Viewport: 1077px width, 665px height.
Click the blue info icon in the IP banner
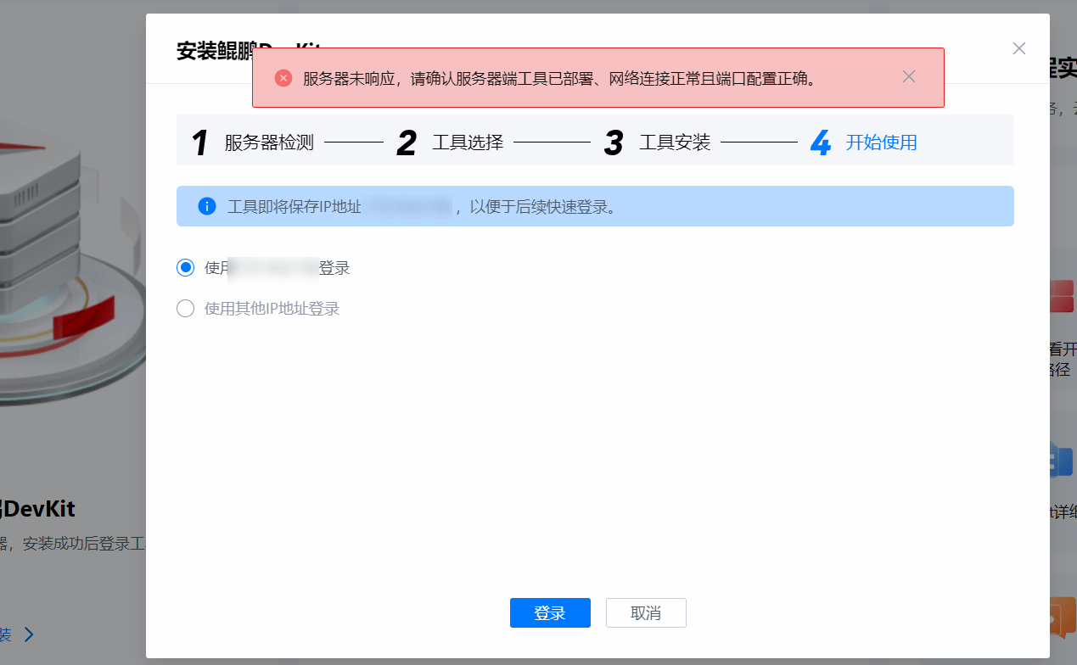coord(207,206)
